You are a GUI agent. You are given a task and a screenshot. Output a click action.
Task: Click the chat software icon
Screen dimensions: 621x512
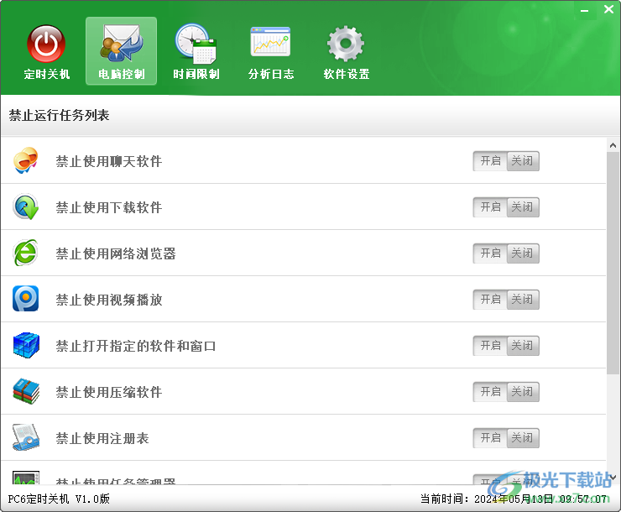[26, 161]
